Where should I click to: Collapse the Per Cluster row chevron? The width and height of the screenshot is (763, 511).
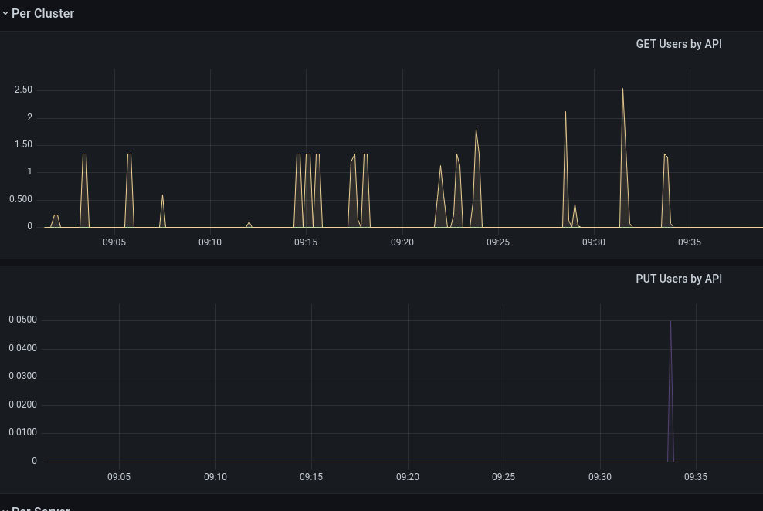pyautogui.click(x=5, y=14)
